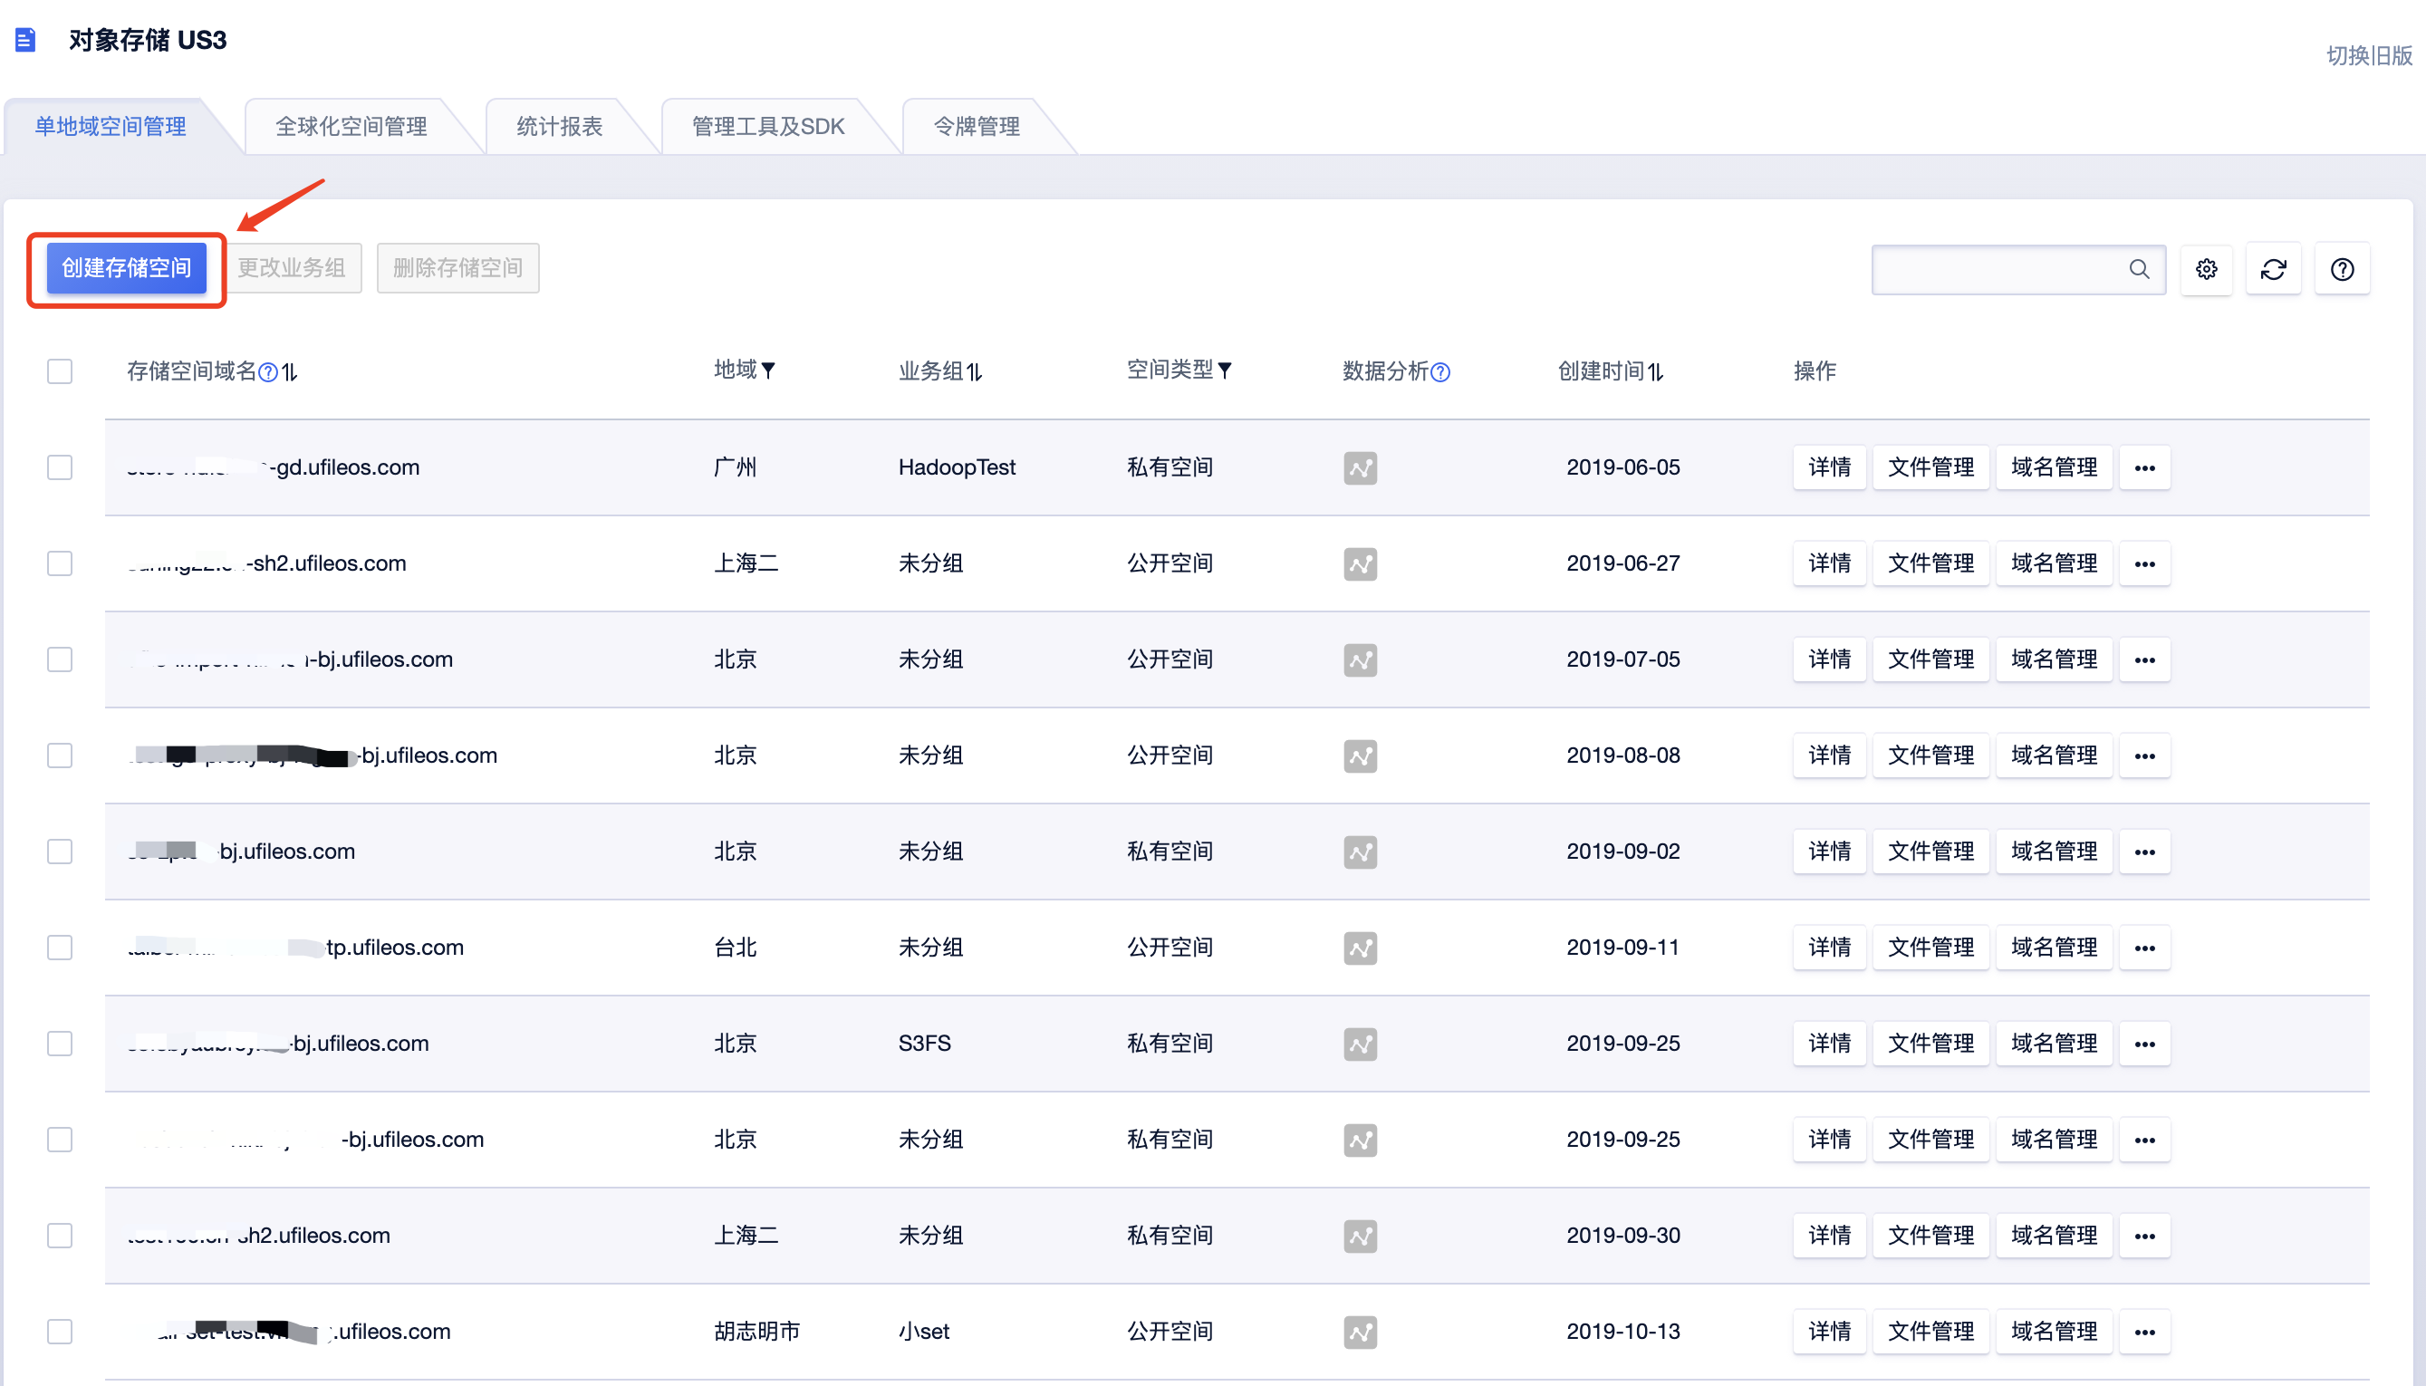
Task: Open the 地域 region filter dropdown
Action: (x=768, y=371)
